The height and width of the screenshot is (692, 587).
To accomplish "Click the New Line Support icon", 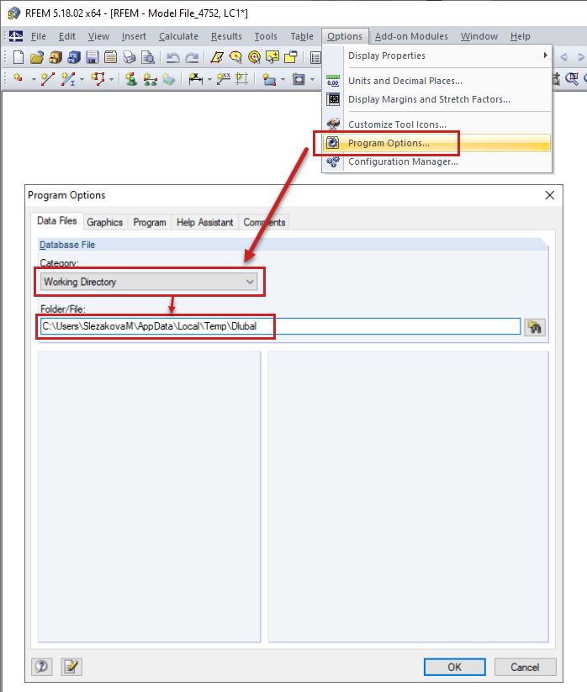I will pos(150,79).
